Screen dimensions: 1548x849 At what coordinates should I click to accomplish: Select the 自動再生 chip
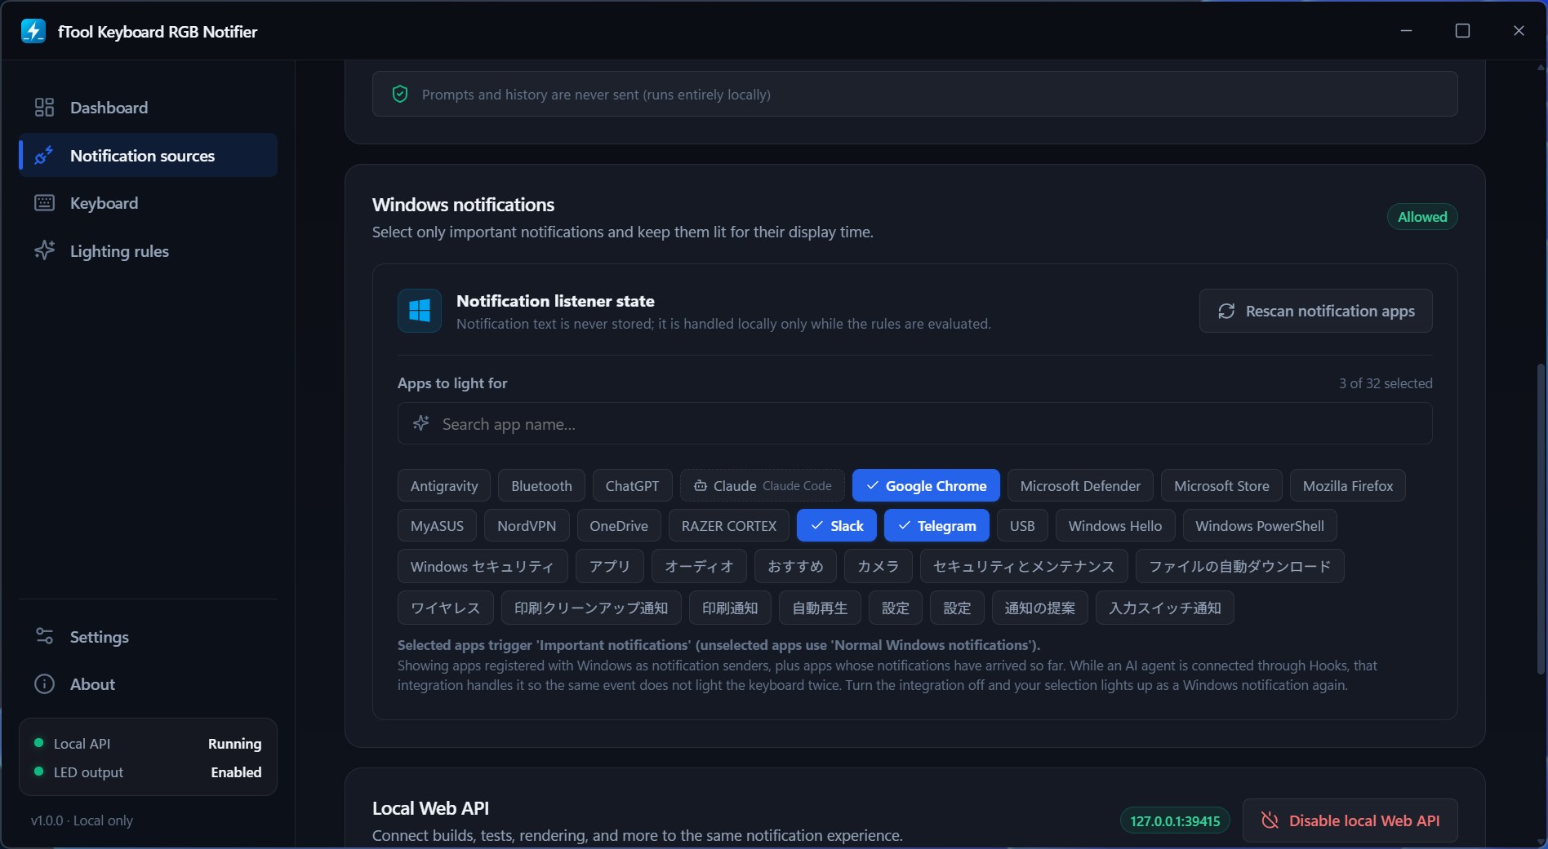(x=820, y=608)
